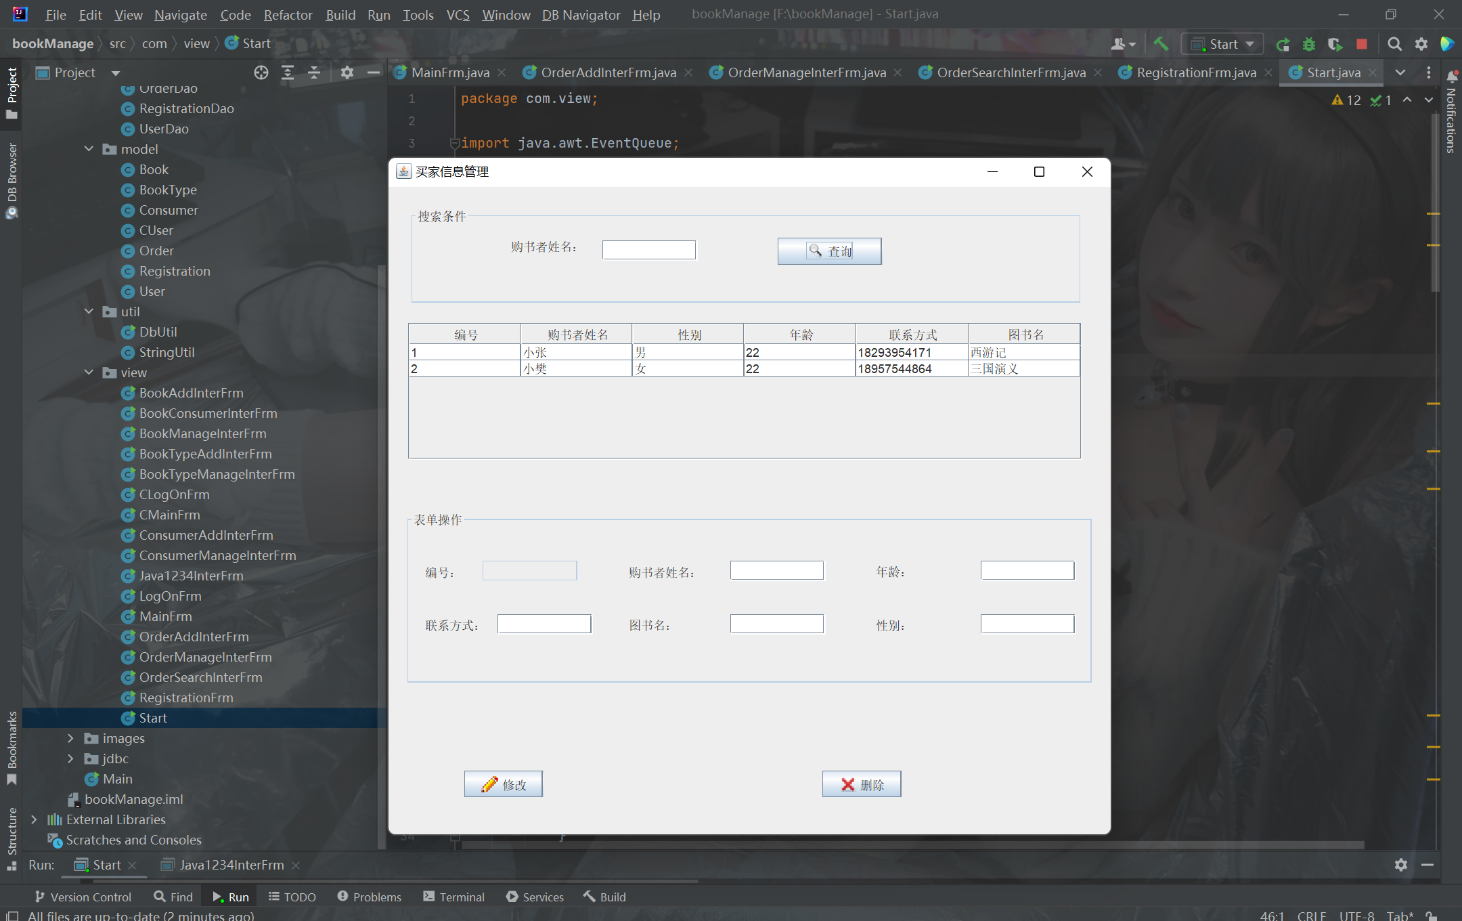Open the DB Navigator menu

581,15
